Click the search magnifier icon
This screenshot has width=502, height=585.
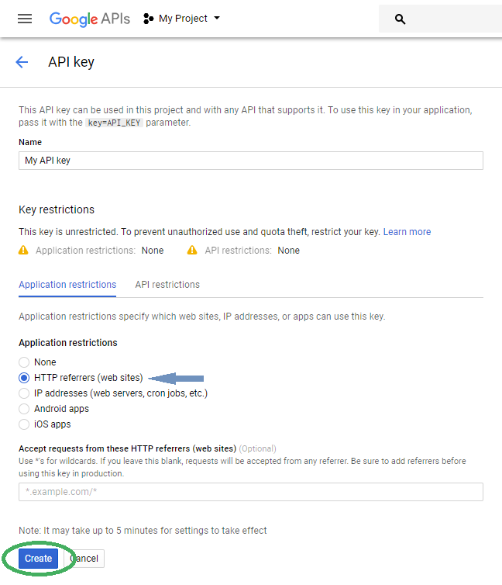pyautogui.click(x=400, y=19)
